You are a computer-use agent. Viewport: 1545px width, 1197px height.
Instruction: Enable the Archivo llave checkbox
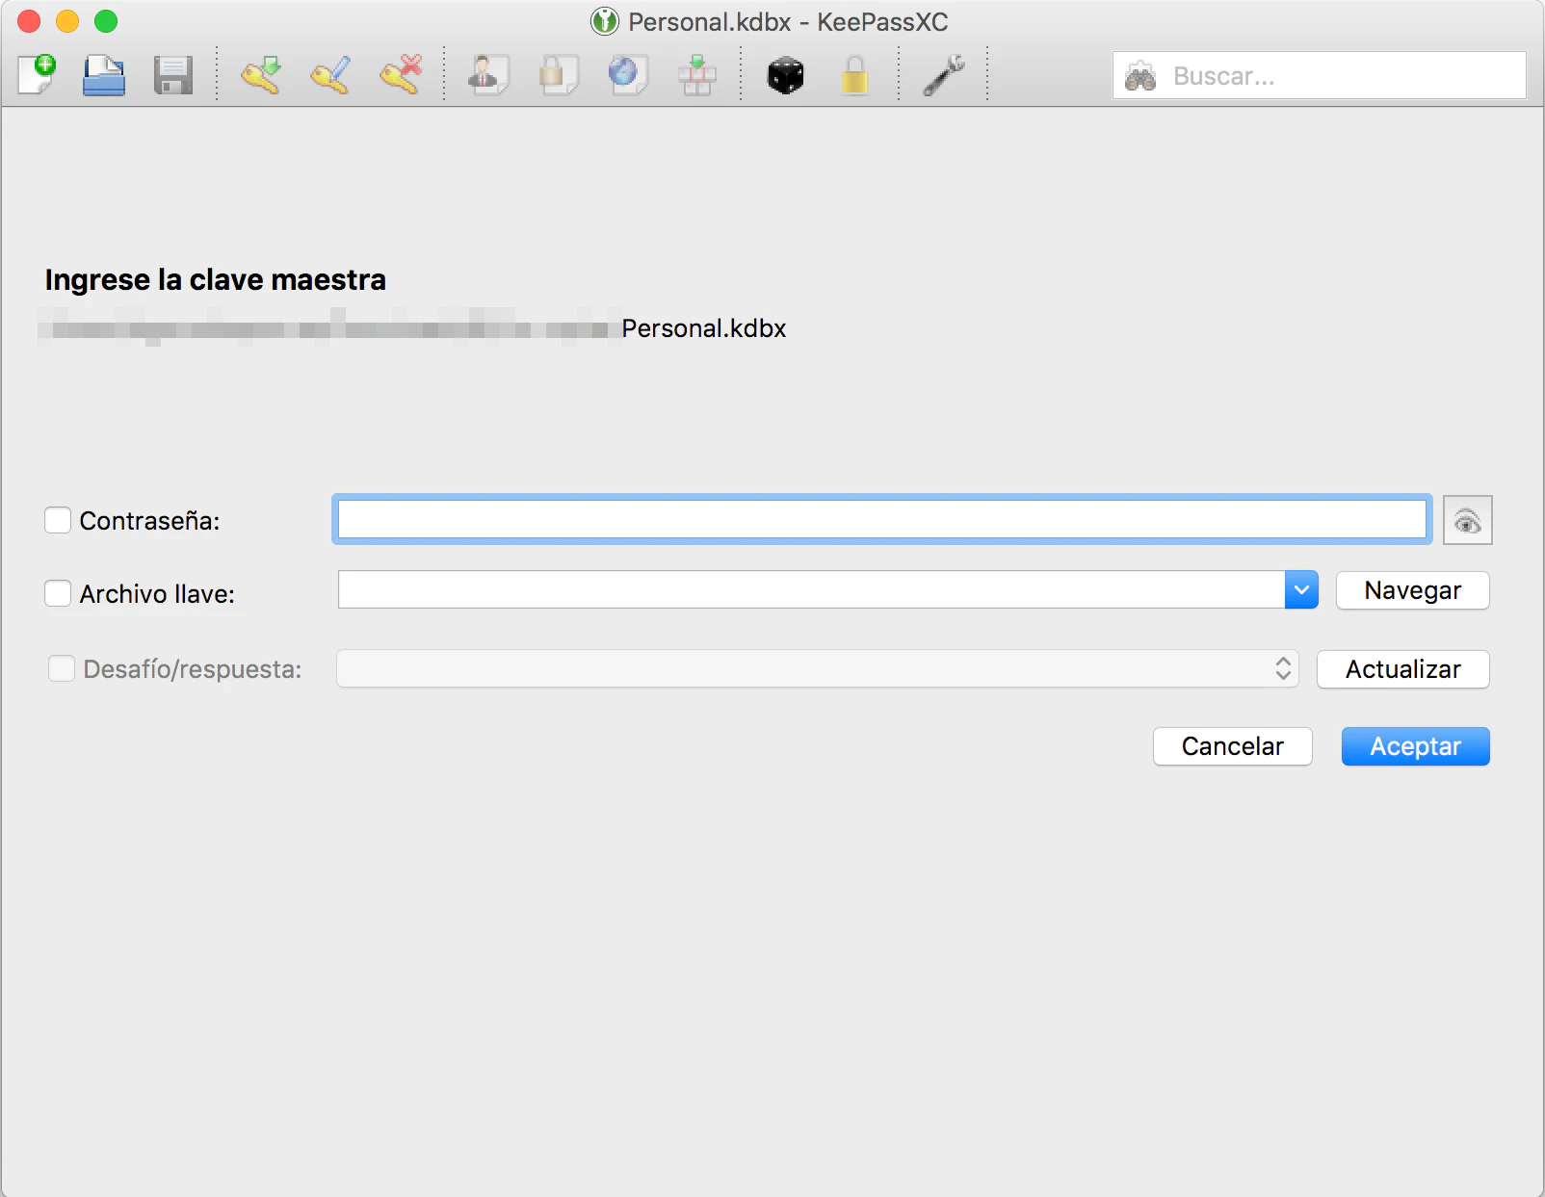click(58, 593)
